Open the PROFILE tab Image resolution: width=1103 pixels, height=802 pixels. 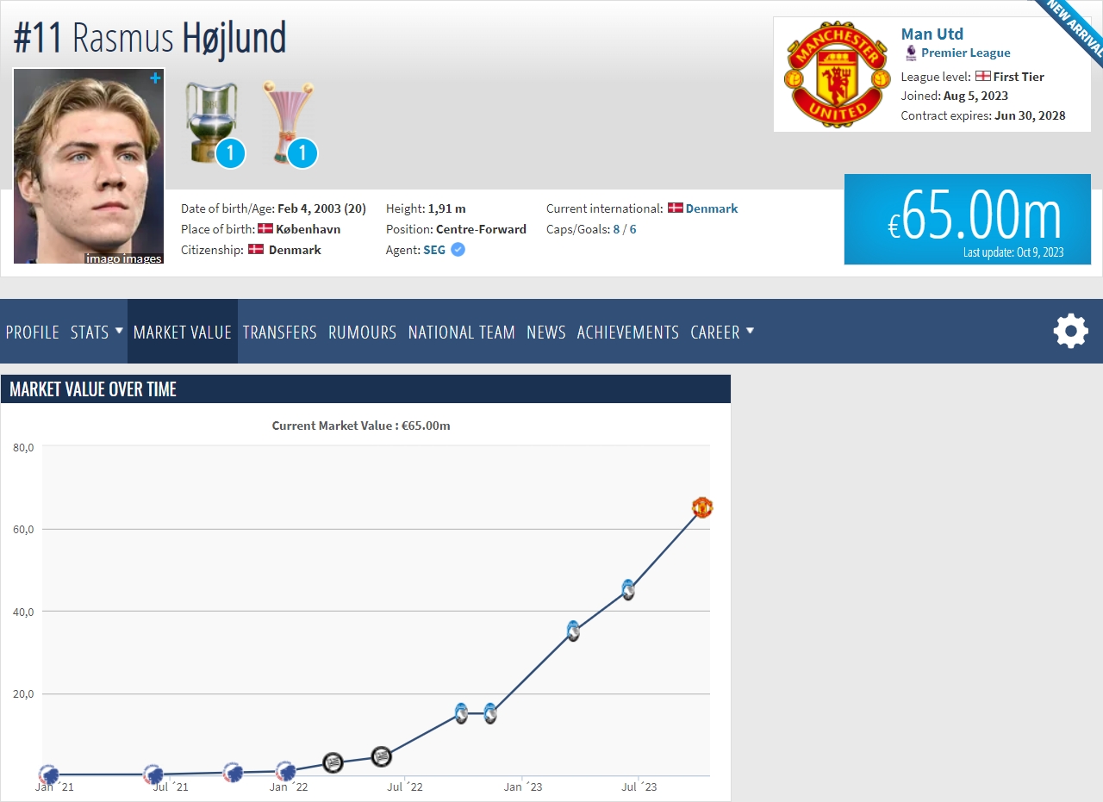[x=33, y=332]
